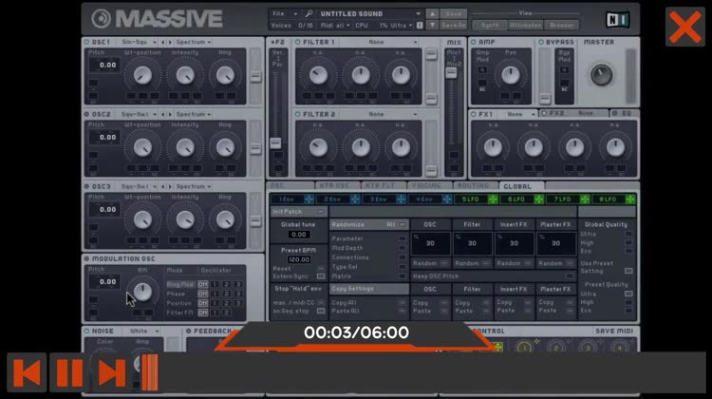The image size is (712, 399).
Task: Toggle OSC2 on/off power button
Action: (86, 115)
